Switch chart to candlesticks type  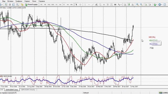129,5
